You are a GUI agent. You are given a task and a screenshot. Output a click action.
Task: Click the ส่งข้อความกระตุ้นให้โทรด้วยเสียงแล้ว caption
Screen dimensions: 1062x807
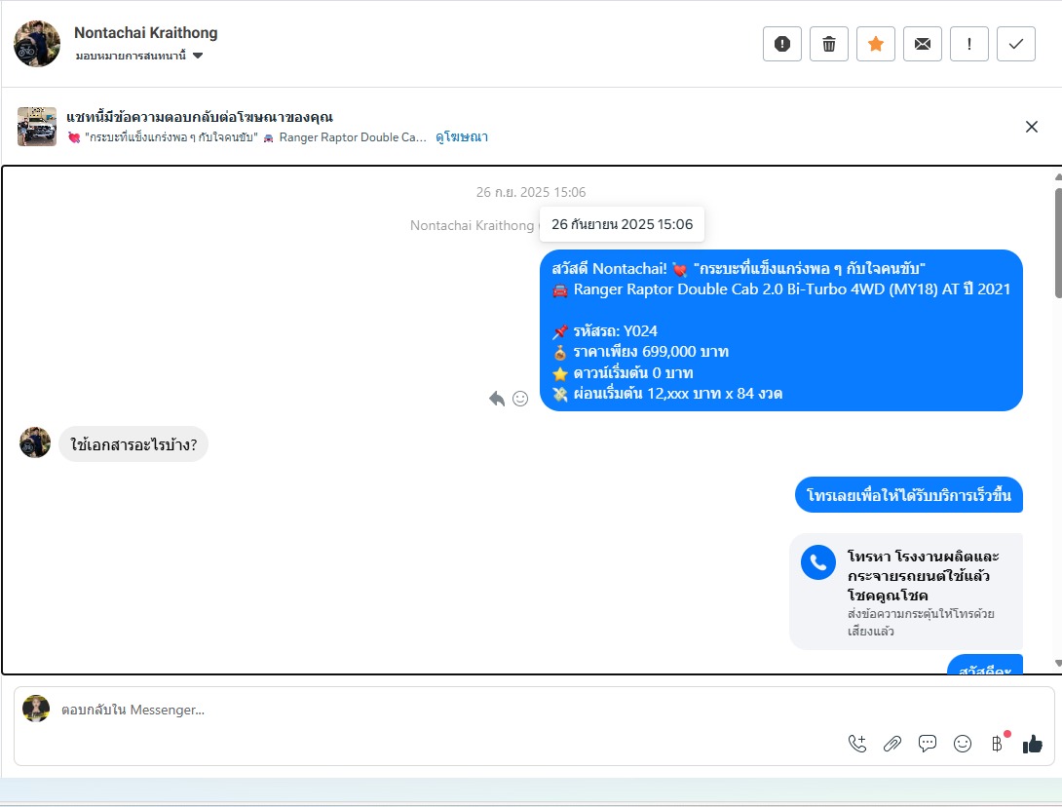click(921, 622)
